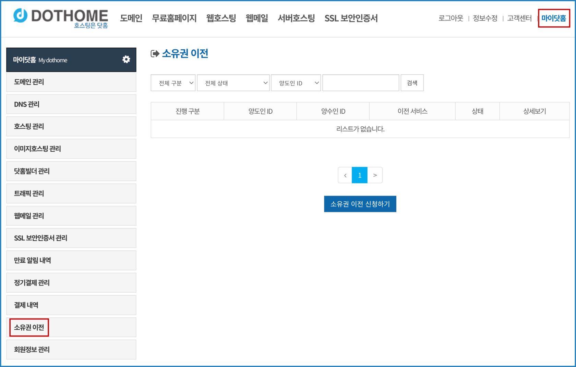Click the search keyword input field
576x367 pixels.
(x=360, y=83)
